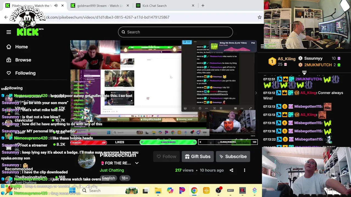This screenshot has width=351, height=197.
Task: Open OBS Studio from the taskbar
Action: click(218, 190)
